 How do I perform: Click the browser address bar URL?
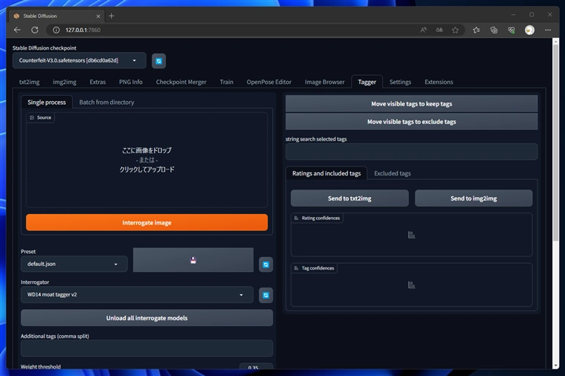83,30
